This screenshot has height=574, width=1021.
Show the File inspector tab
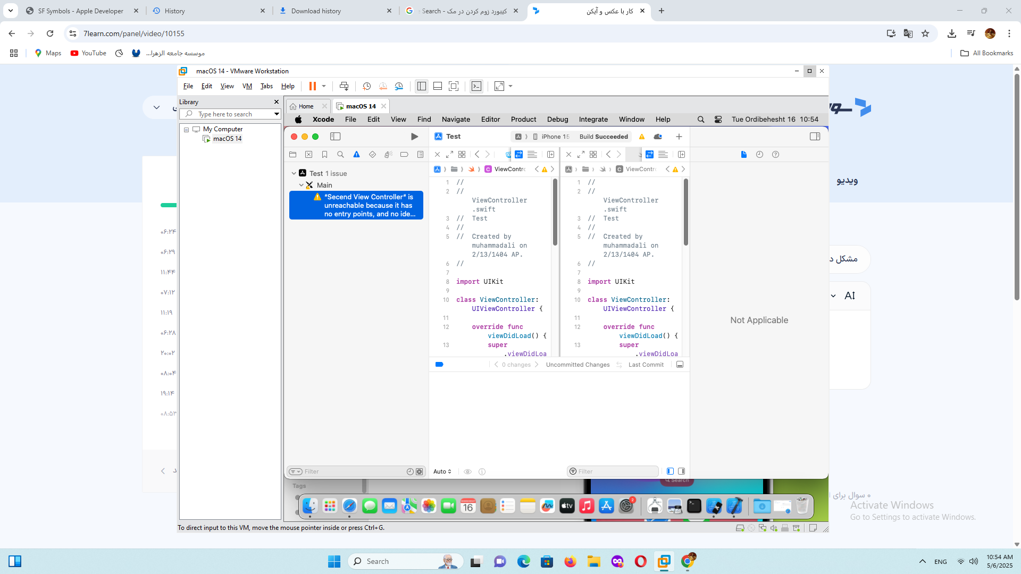pos(743,155)
